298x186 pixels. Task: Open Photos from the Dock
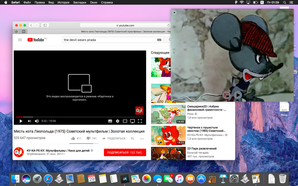point(147,179)
